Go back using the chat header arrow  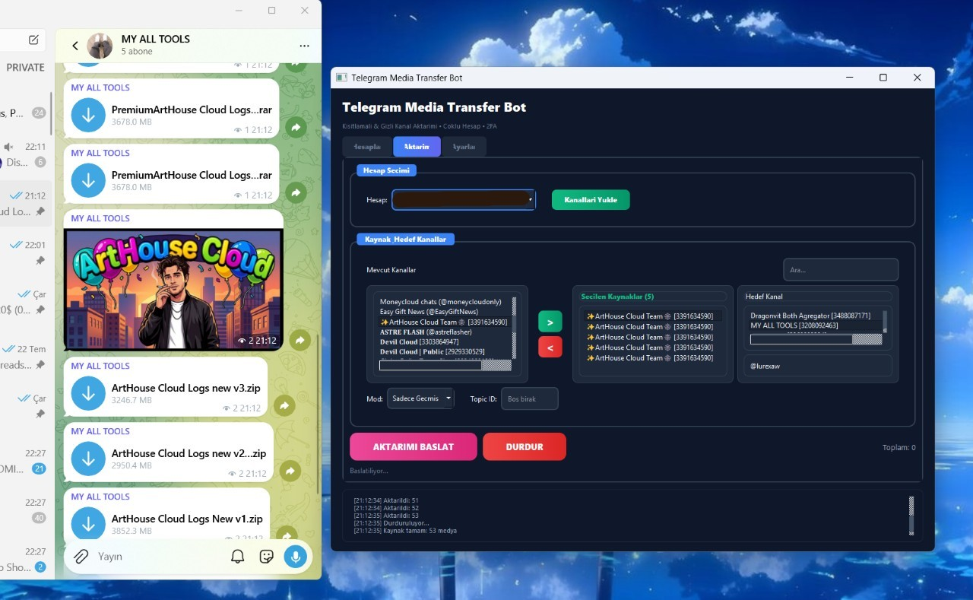[x=75, y=46]
